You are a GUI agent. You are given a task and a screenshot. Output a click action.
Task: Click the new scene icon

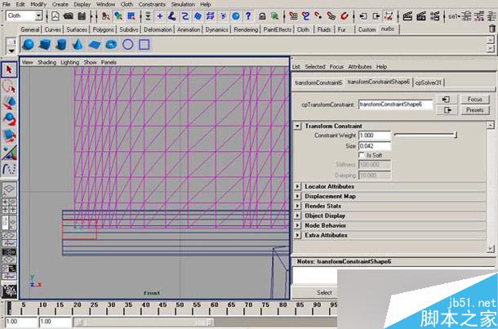(56, 16)
